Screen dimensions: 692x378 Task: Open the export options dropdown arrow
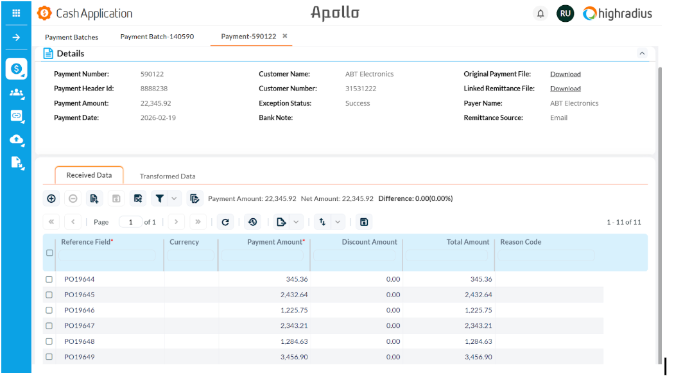[296, 222]
